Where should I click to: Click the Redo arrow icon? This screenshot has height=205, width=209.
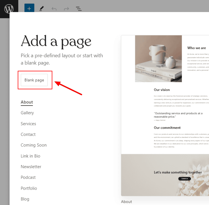tap(66, 9)
